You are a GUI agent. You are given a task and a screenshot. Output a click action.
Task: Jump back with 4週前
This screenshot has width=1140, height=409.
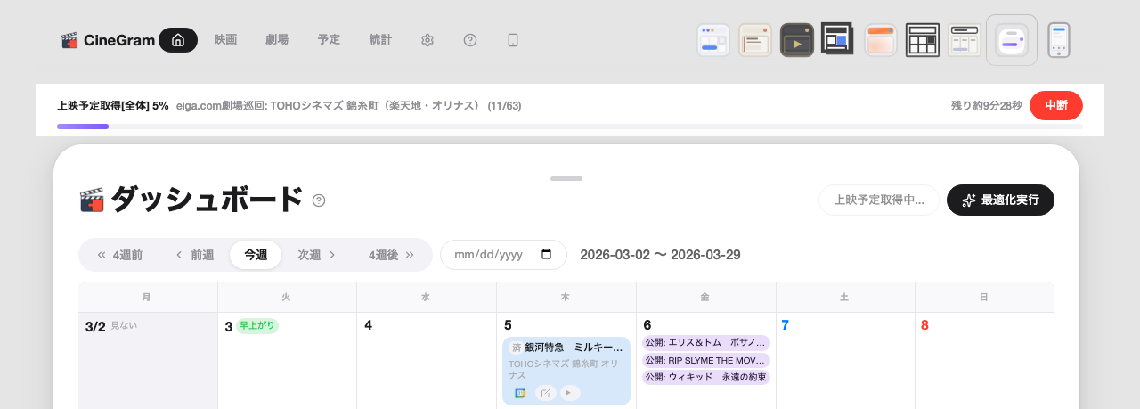point(119,255)
